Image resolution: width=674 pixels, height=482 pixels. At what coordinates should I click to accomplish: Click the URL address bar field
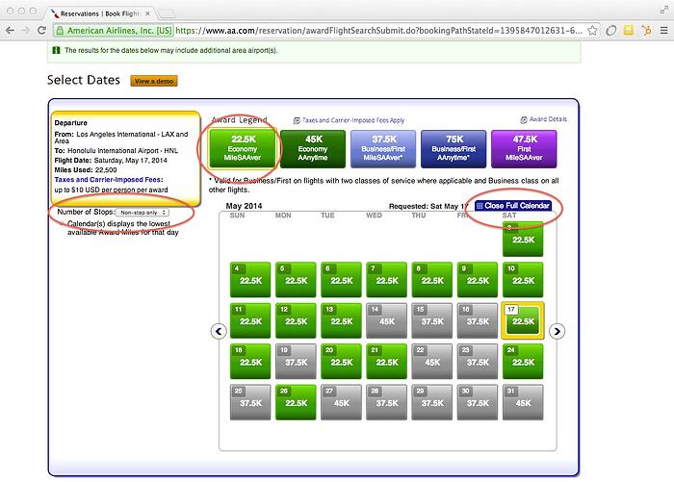pos(366,32)
